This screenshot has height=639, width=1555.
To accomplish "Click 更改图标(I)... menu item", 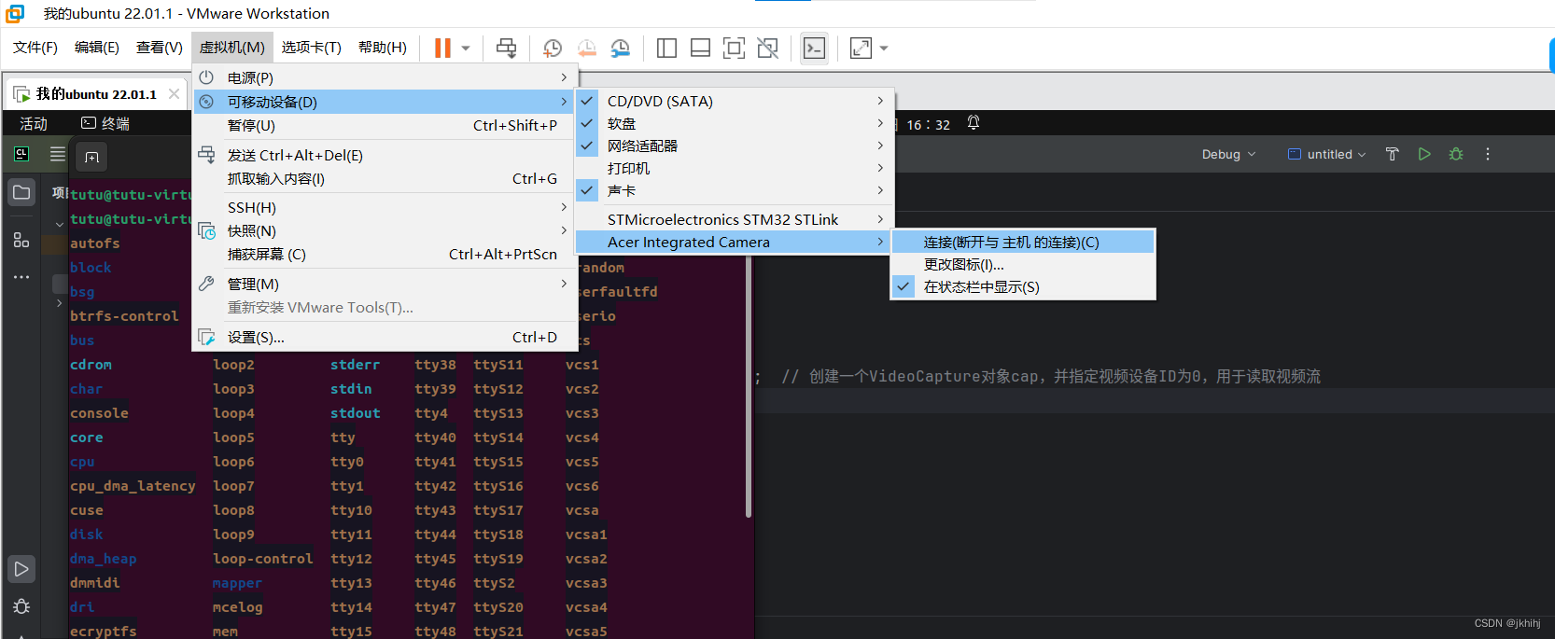I will click(1023, 264).
